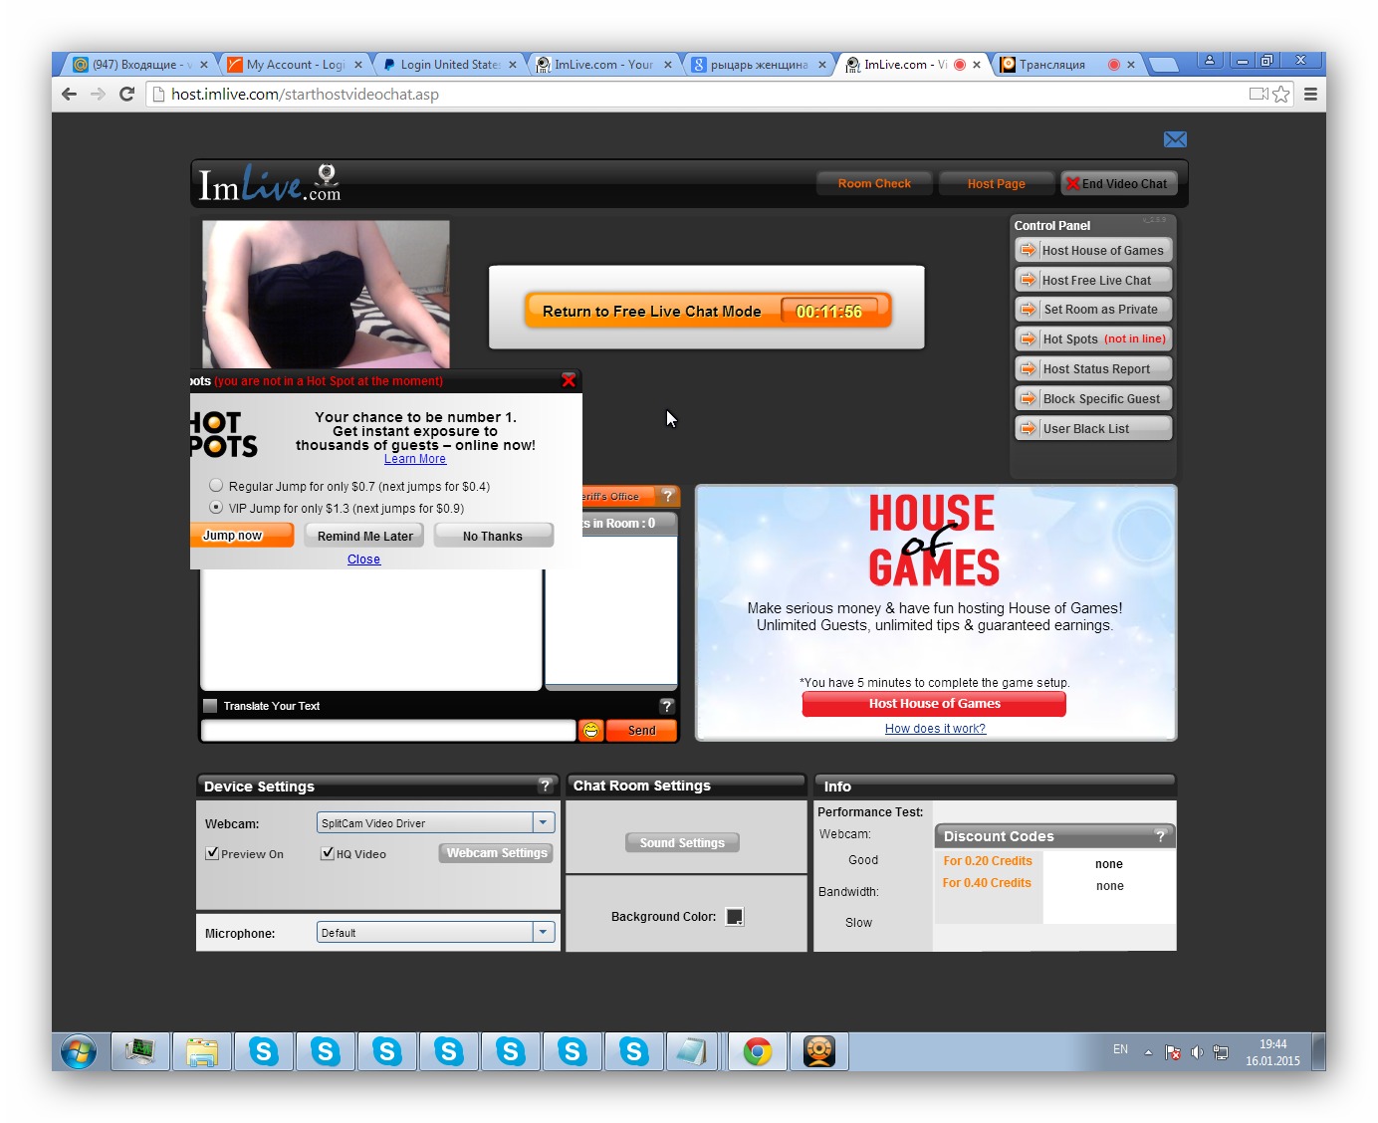Viewport: 1378px width, 1123px height.
Task: Click volume speaker icon in tray
Action: click(x=1197, y=1052)
